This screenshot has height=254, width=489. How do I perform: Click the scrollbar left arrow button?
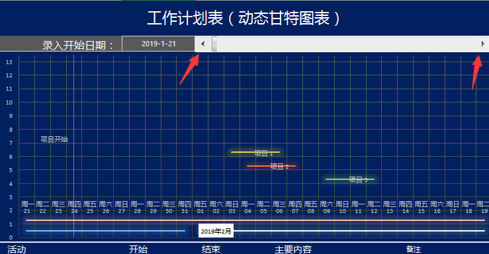click(x=202, y=44)
